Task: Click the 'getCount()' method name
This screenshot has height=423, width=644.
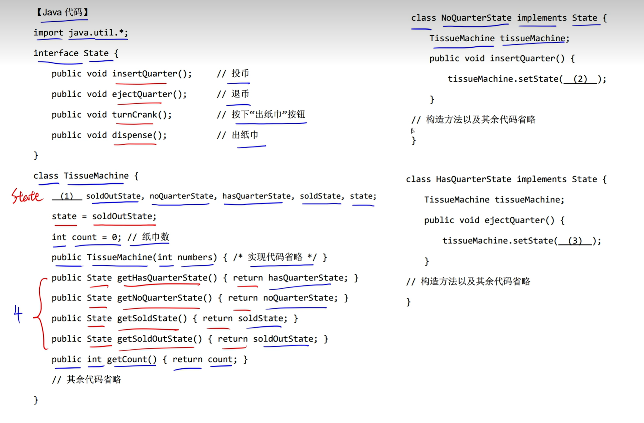Action: tap(132, 360)
